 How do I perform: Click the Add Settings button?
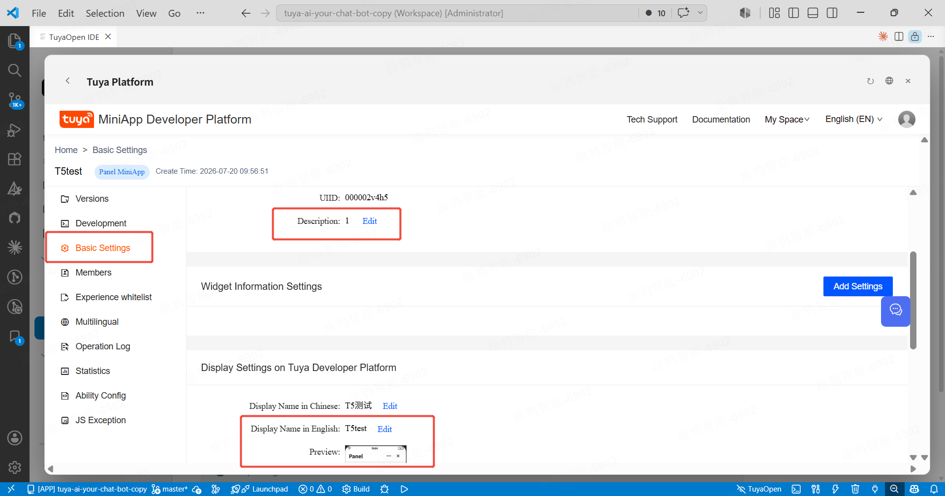point(858,286)
